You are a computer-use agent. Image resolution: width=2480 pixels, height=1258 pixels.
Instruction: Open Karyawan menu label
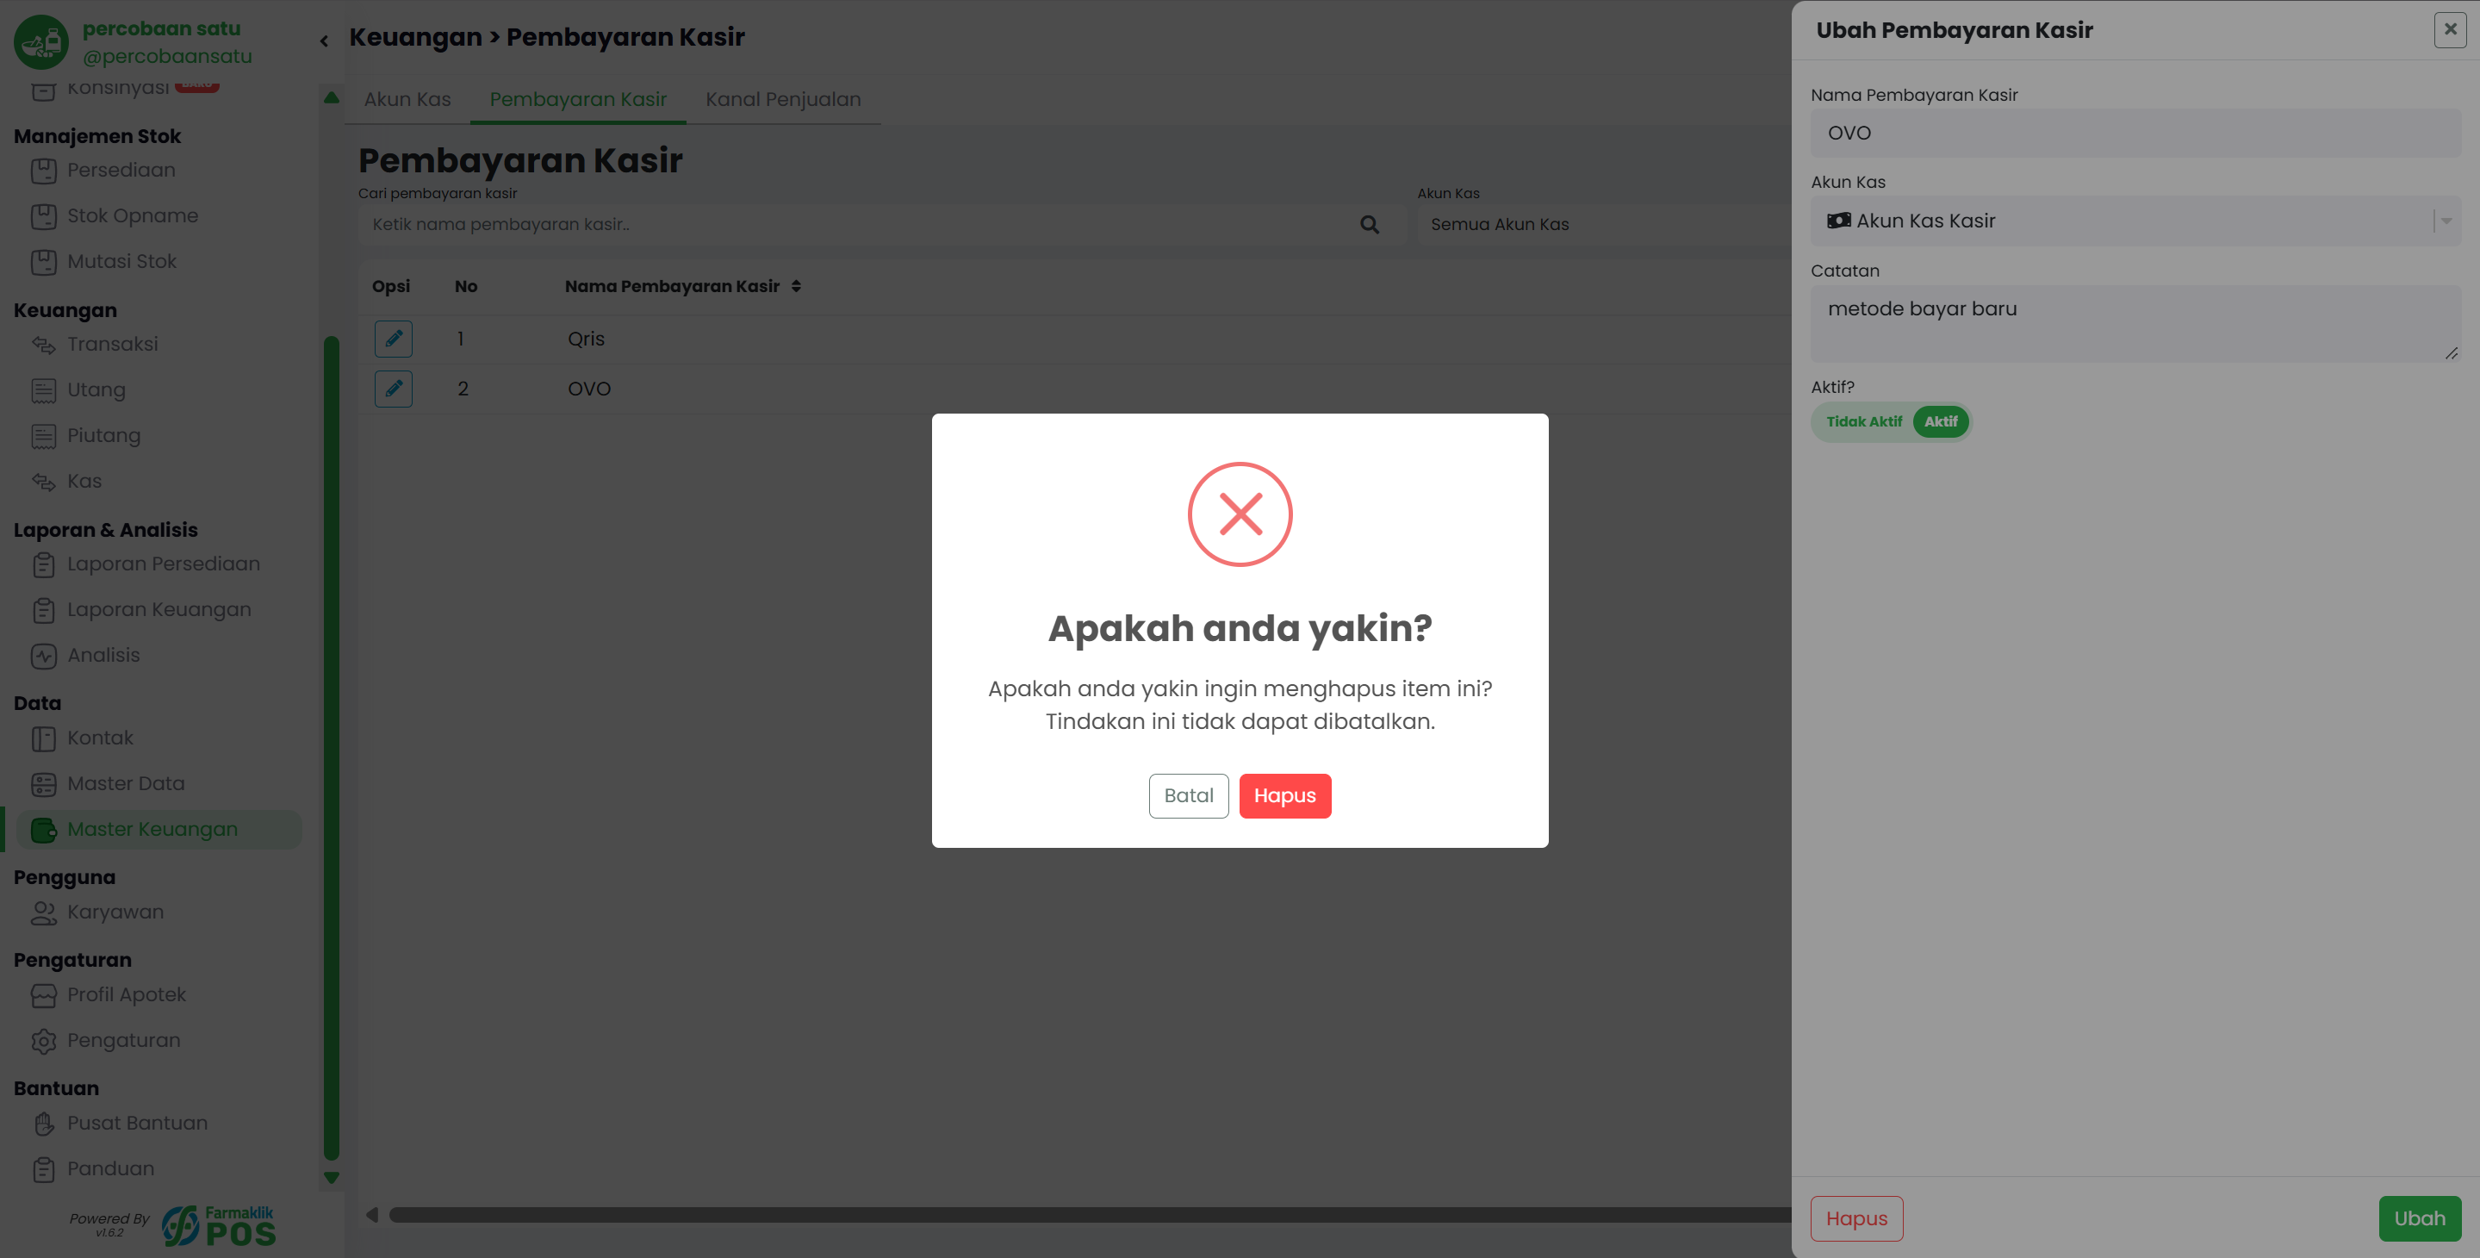115,912
